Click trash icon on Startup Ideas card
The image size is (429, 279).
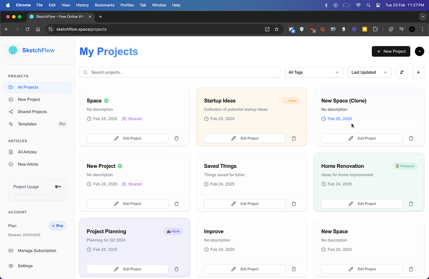pos(294,138)
